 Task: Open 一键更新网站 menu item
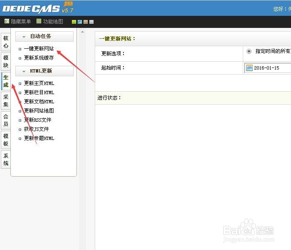(39, 49)
